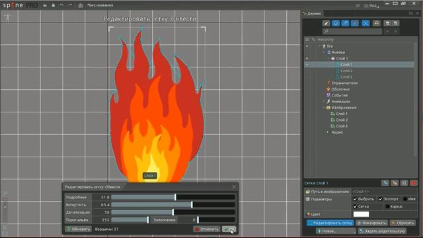The width and height of the screenshot is (423, 238).
Task: Collapse the Ячейки node
Action: 324,52
